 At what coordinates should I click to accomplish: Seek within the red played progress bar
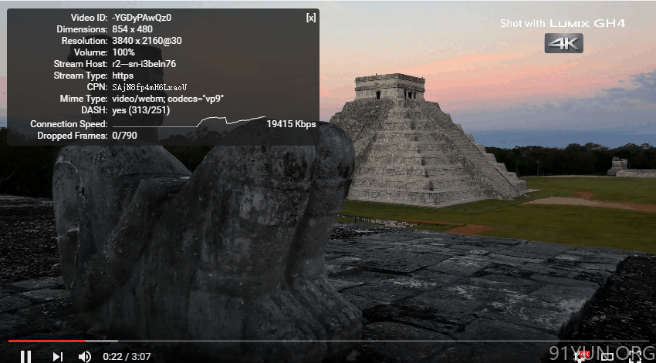coord(47,341)
